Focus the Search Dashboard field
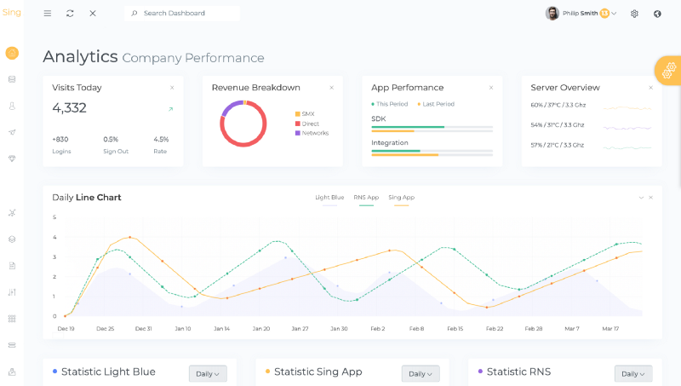 coord(182,14)
